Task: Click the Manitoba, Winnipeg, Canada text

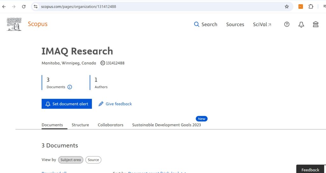Action: coord(69,63)
